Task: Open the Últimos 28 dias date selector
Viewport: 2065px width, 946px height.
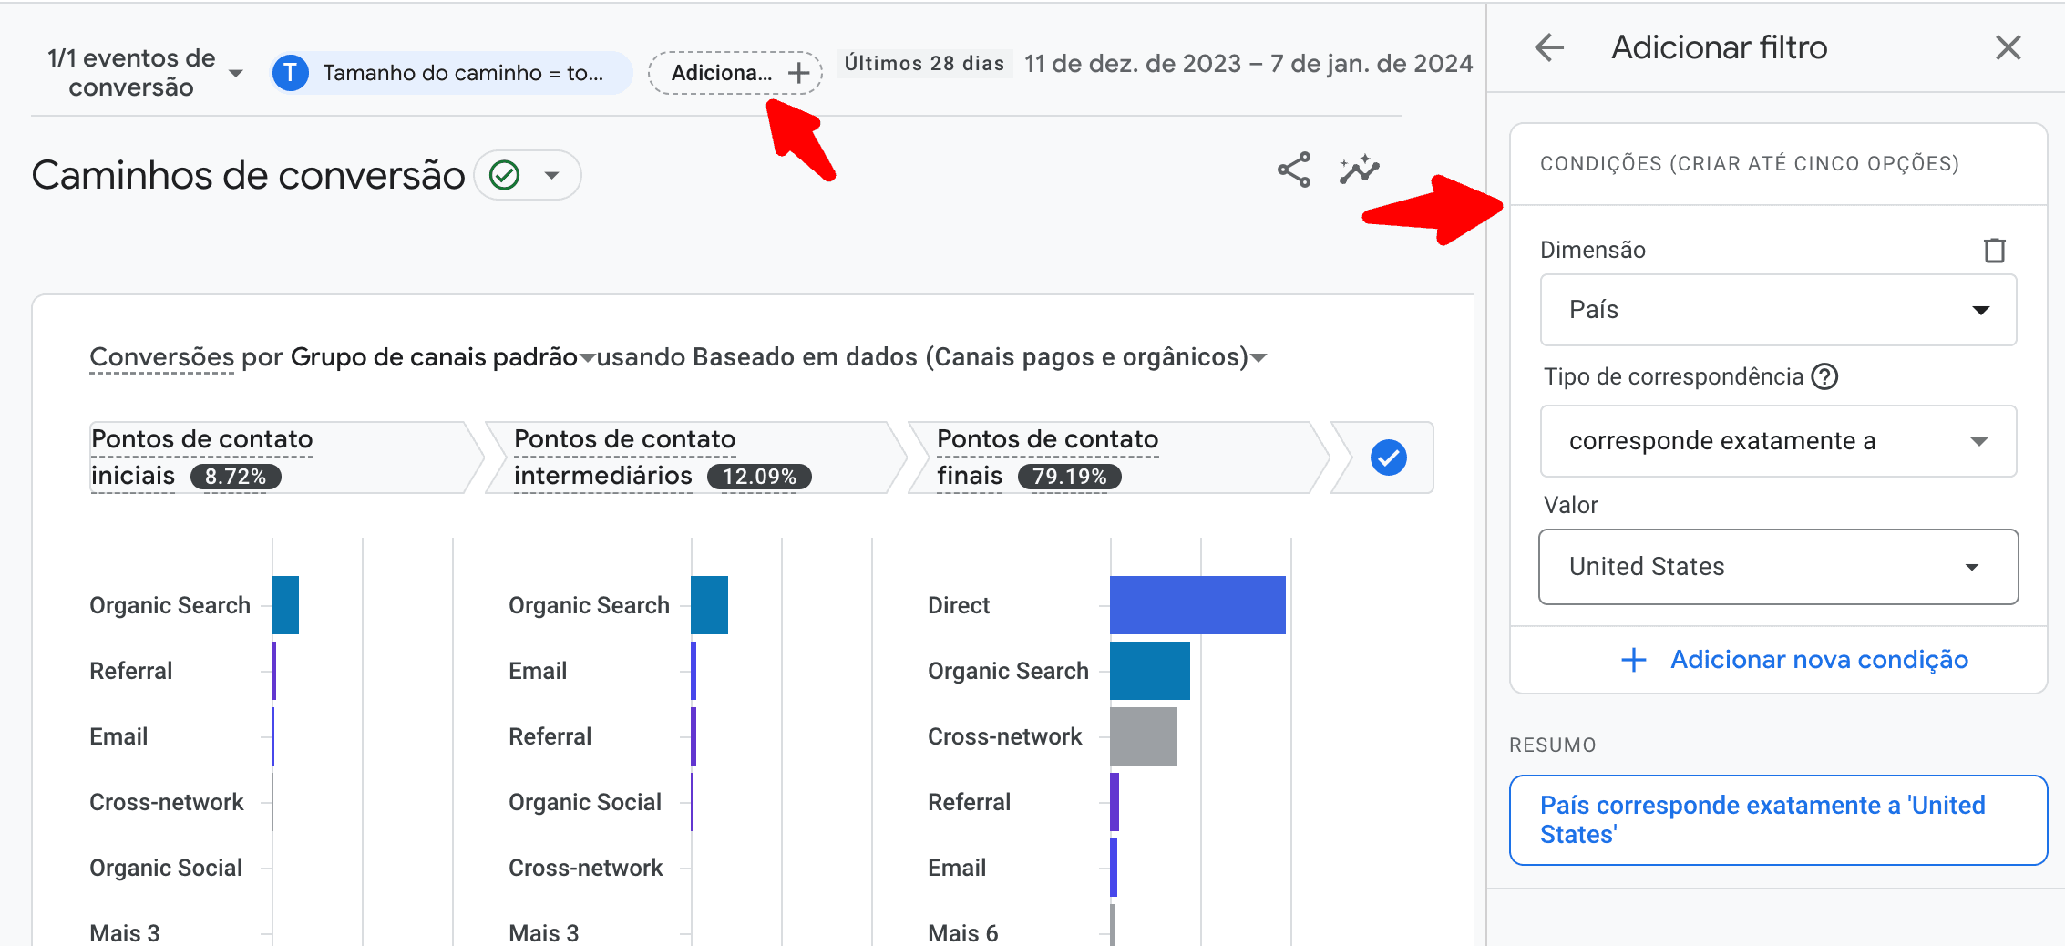Action: (x=924, y=63)
